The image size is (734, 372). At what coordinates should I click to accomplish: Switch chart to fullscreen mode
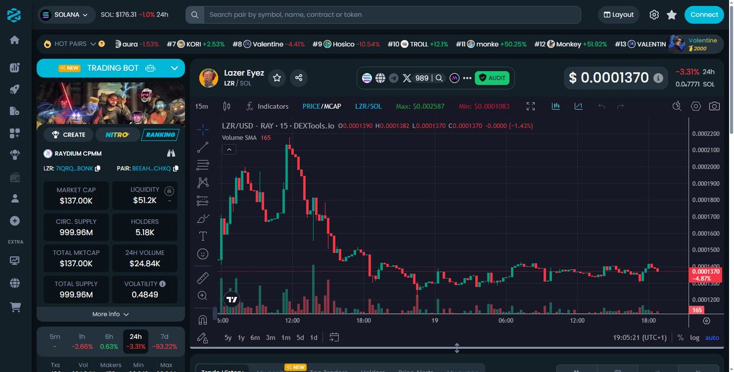point(531,106)
